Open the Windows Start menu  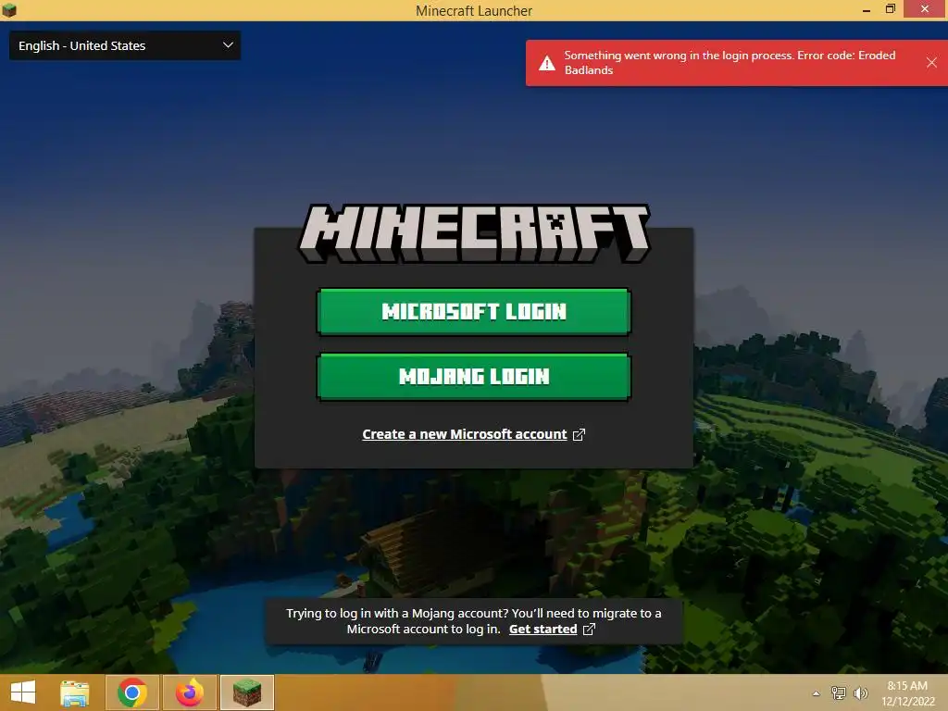23,692
